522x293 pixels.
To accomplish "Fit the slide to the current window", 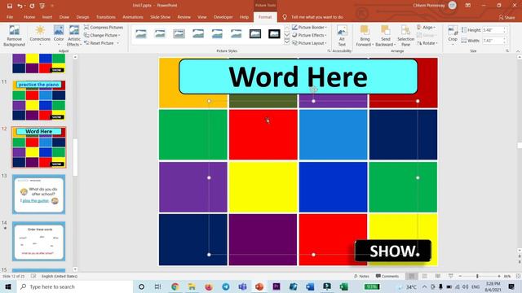I will (x=518, y=276).
